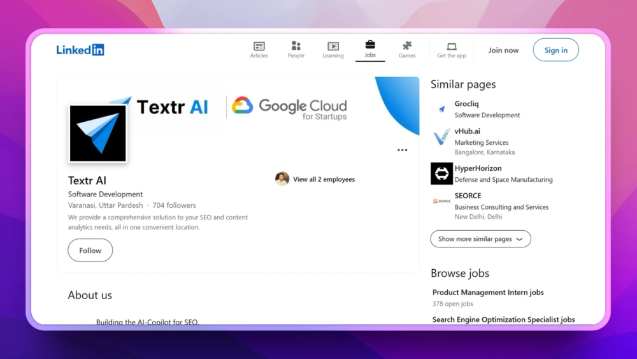Click the Sign in button

[555, 50]
